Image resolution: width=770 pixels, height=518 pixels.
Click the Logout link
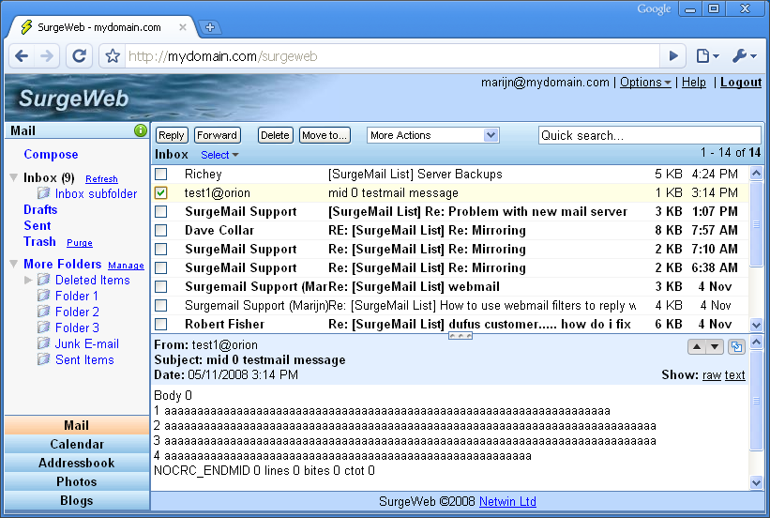pos(740,83)
